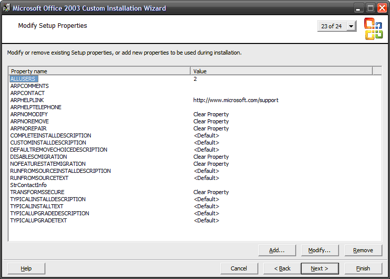Viewport: 390px width, 279px height.
Task: Click the Remove button
Action: point(363,250)
